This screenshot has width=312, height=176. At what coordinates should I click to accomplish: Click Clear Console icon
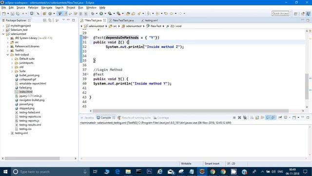pyautogui.click(x=252, y=117)
